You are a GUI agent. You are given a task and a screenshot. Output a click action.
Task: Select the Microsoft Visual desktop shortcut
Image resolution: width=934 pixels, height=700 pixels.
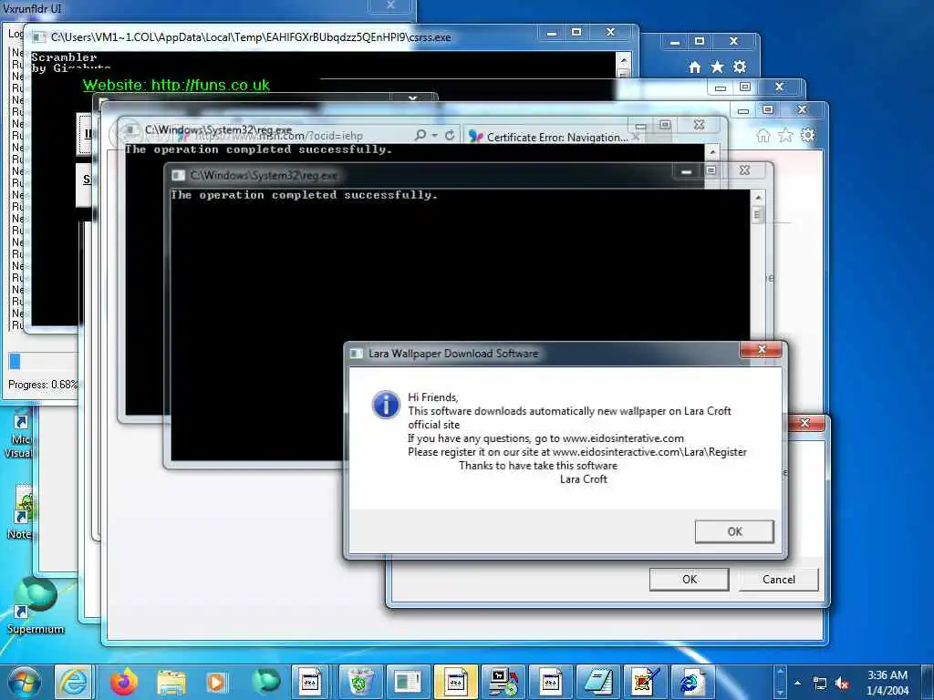pos(19,433)
